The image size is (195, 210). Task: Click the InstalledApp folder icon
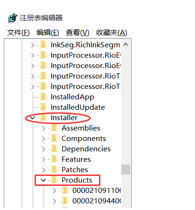click(x=43, y=97)
